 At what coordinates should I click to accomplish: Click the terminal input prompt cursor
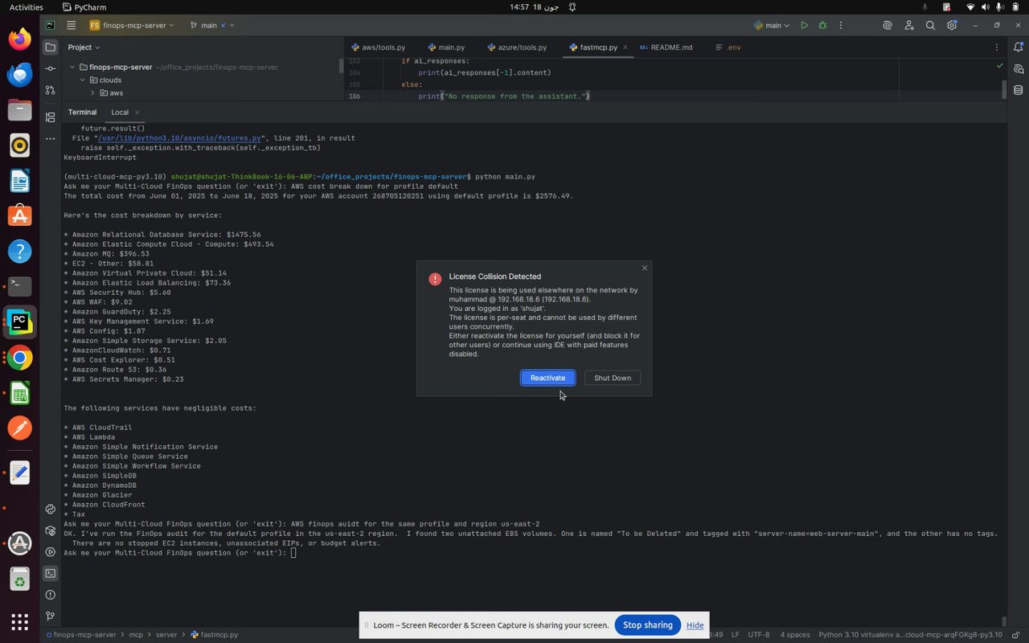pyautogui.click(x=294, y=553)
